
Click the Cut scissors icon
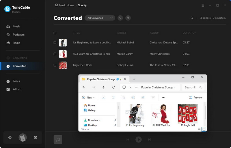click(x=104, y=98)
